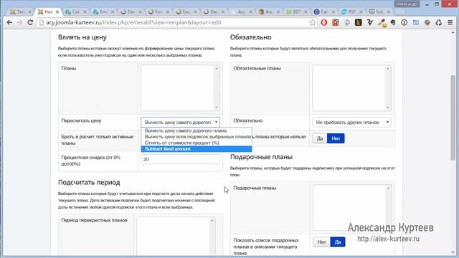
Task: Click the red Opera-style O extension icon
Action: [323, 22]
